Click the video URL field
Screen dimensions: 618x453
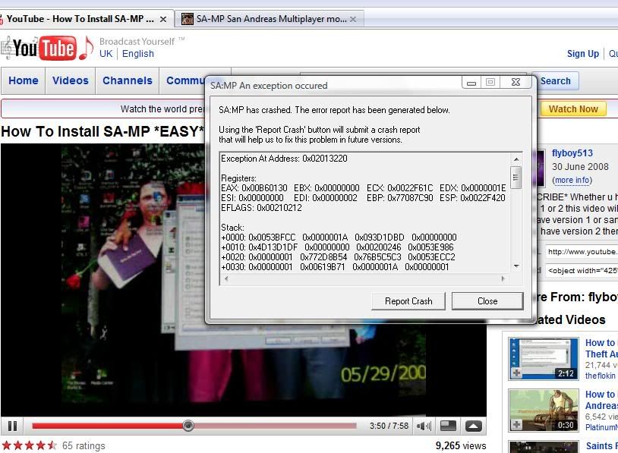[582, 252]
